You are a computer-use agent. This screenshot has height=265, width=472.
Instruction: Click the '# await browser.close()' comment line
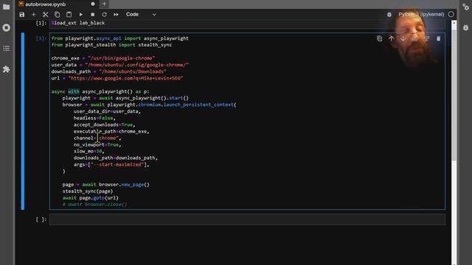pos(94,205)
